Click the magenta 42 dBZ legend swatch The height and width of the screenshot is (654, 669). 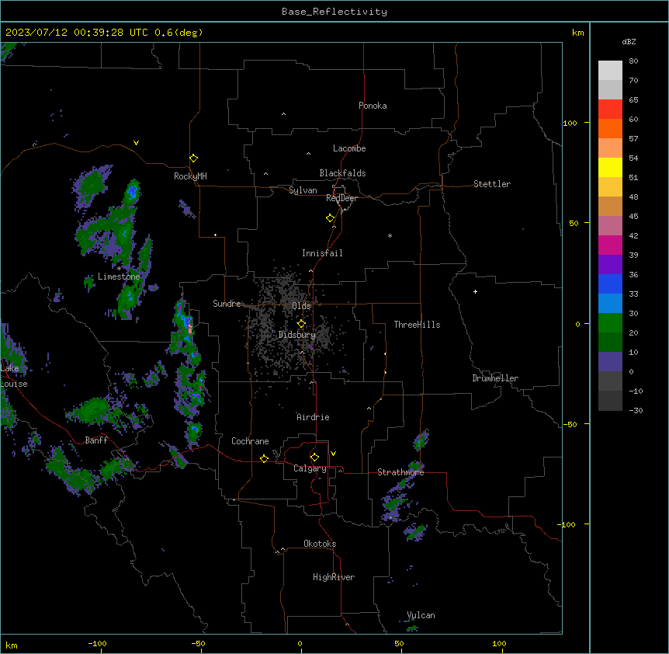pyautogui.click(x=610, y=245)
